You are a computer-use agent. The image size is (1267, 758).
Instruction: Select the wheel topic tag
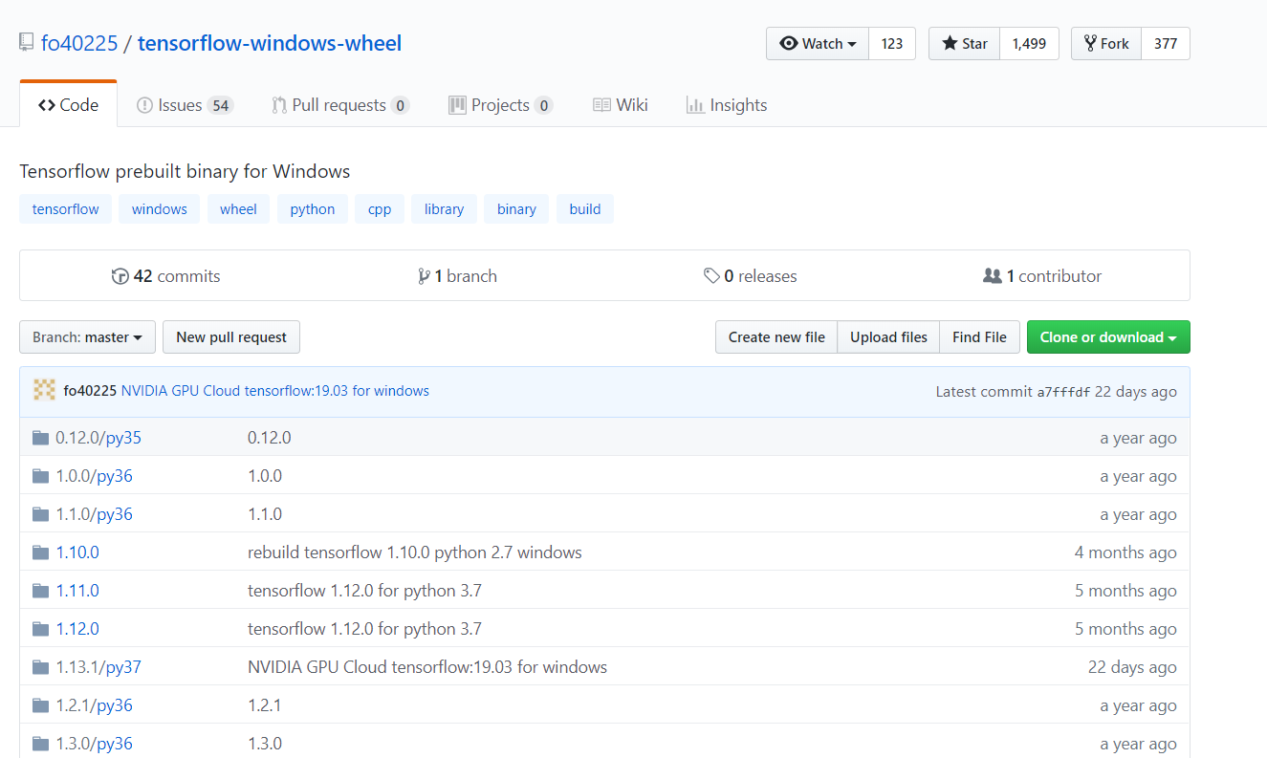(238, 209)
